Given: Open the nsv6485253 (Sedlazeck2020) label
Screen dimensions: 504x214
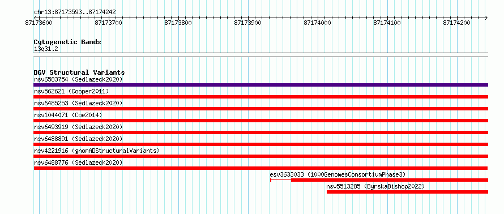Looking at the screenshot, I should point(78,103).
